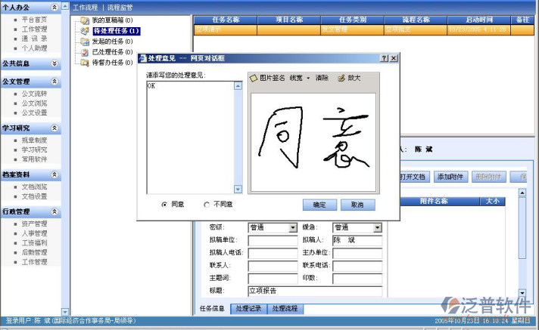Viewport: 539px width, 330px height.
Task: Select 待处理任务 (1) tree item
Action: [117, 31]
